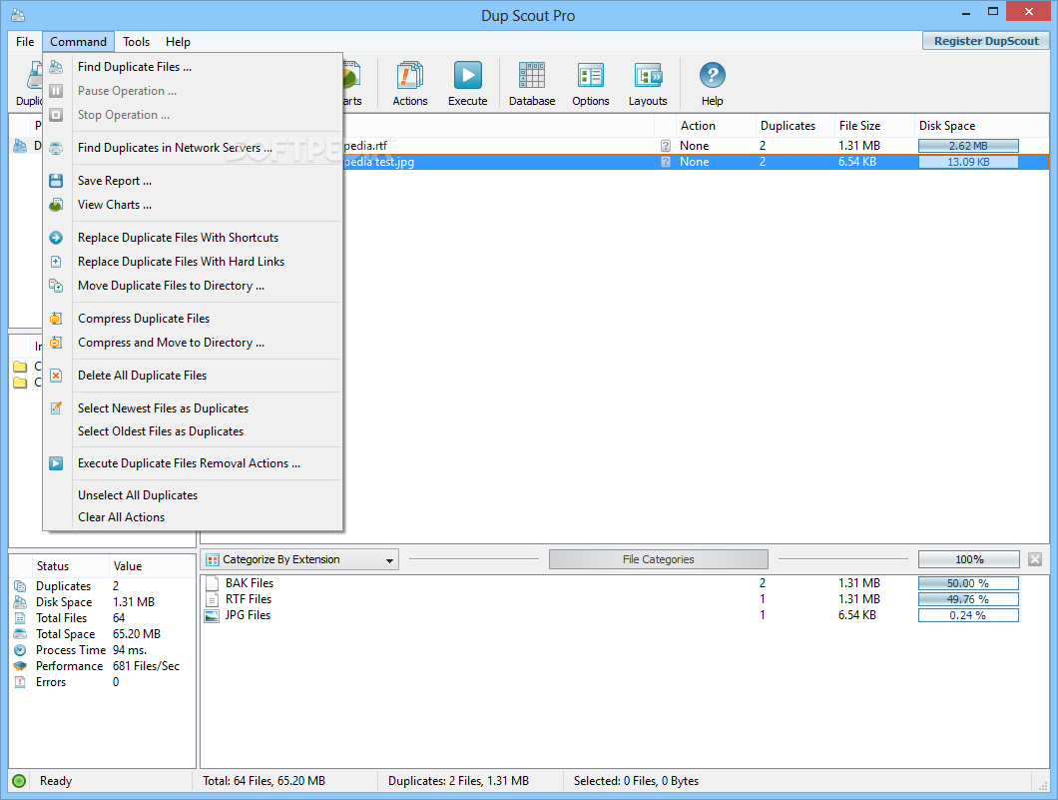Click the 2.62 MB disk space bar
The height and width of the screenshot is (800, 1058).
(968, 146)
